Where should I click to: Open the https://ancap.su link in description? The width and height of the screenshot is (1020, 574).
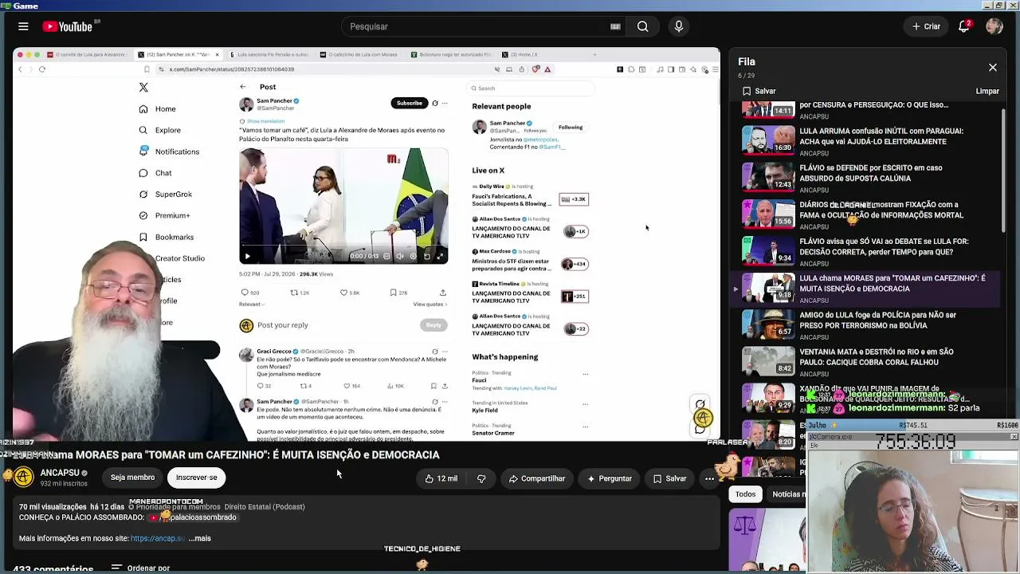(158, 538)
